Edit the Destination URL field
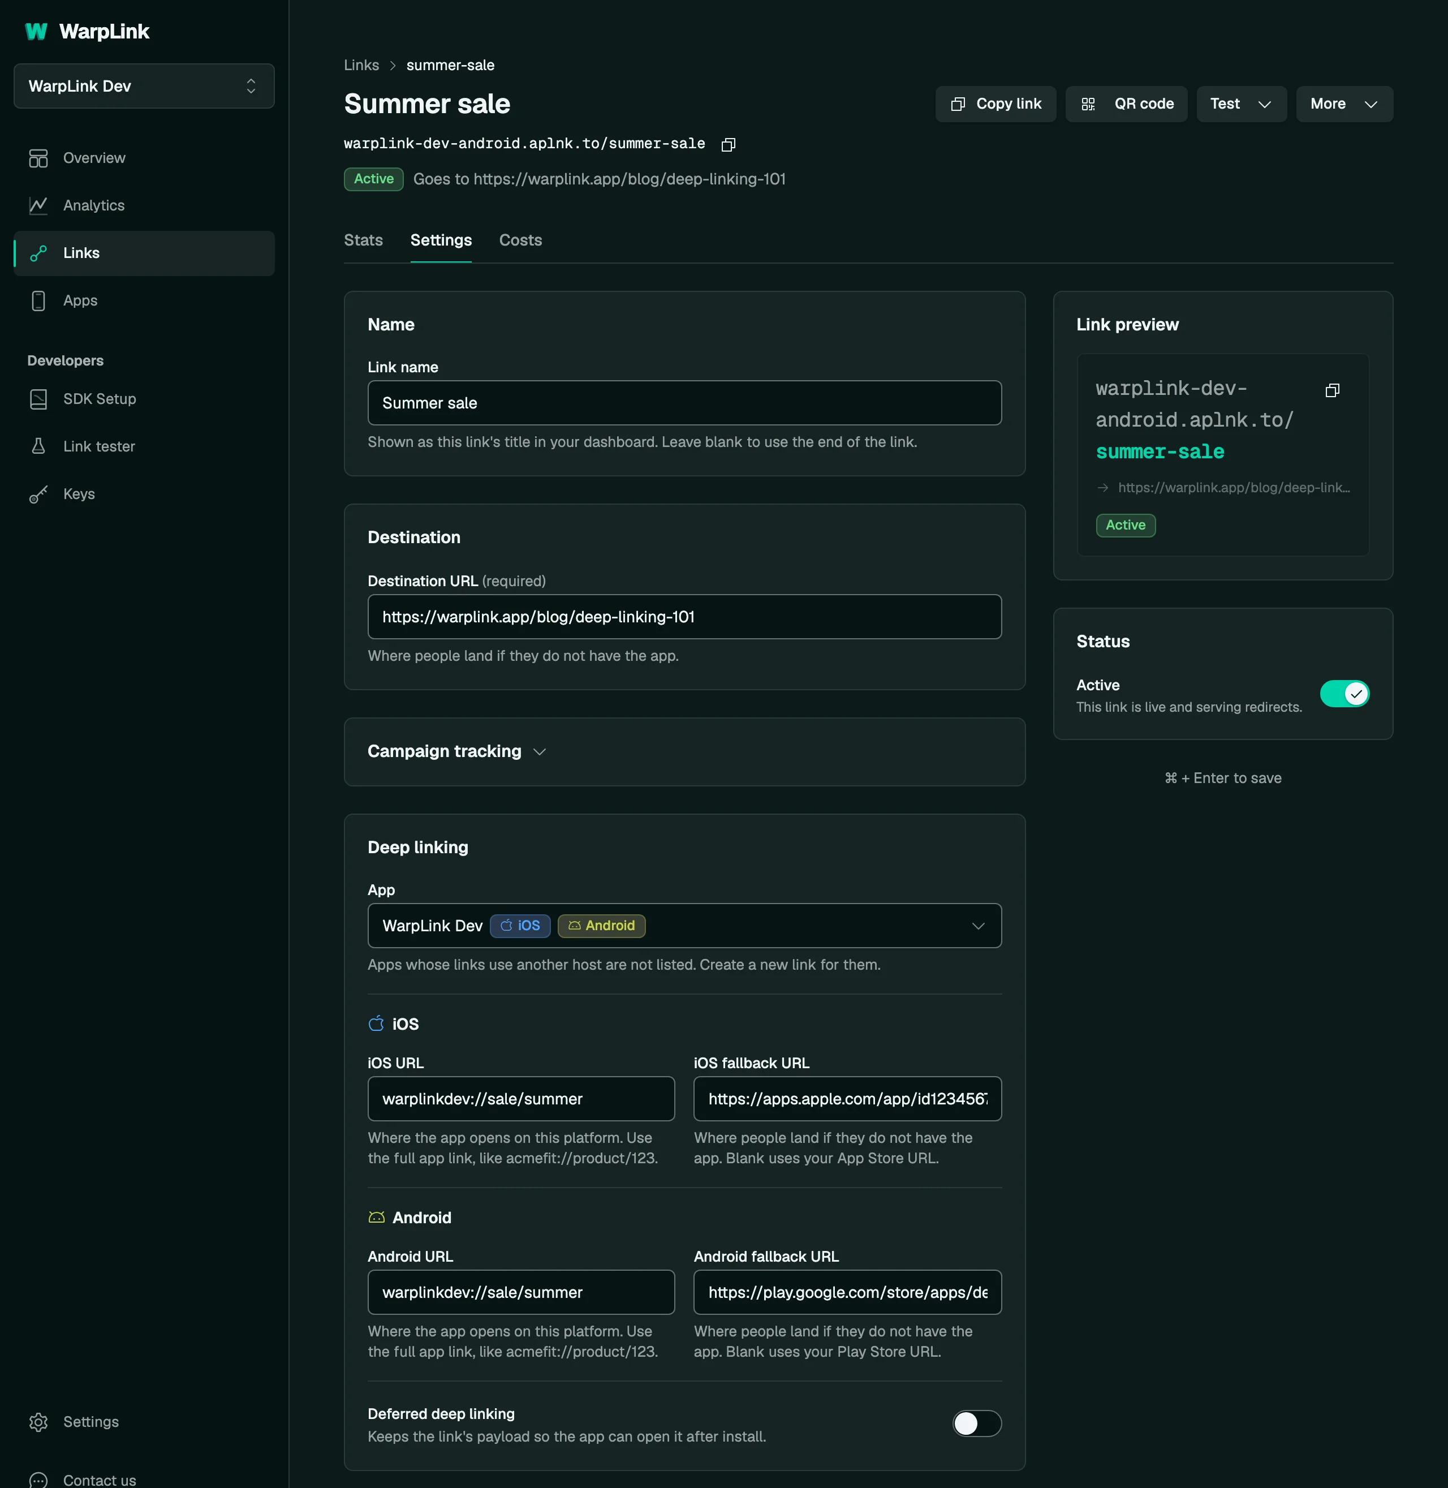This screenshot has height=1488, width=1448. [684, 617]
